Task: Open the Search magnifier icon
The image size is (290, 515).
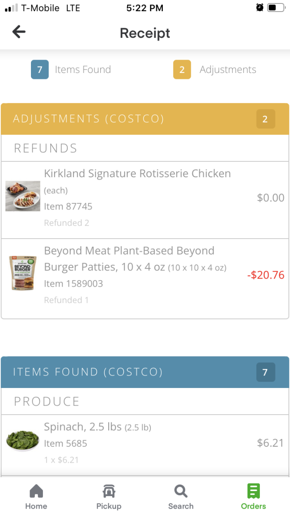Action: click(181, 491)
